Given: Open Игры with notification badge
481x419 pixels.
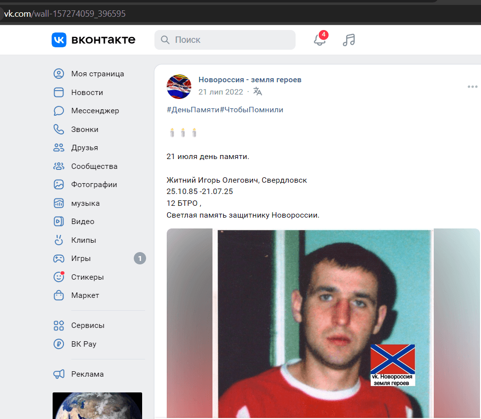Looking at the screenshot, I should (81, 258).
